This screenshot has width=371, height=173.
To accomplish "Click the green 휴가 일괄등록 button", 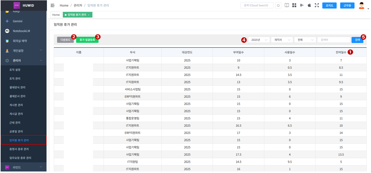I will (87, 40).
